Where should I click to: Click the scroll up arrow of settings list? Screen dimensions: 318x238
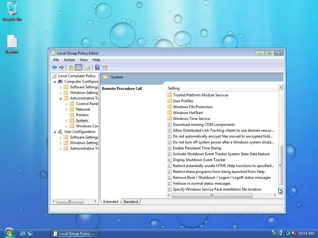coord(280,87)
